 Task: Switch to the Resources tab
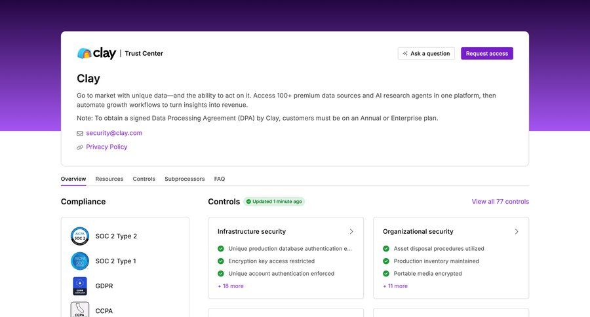(x=109, y=179)
